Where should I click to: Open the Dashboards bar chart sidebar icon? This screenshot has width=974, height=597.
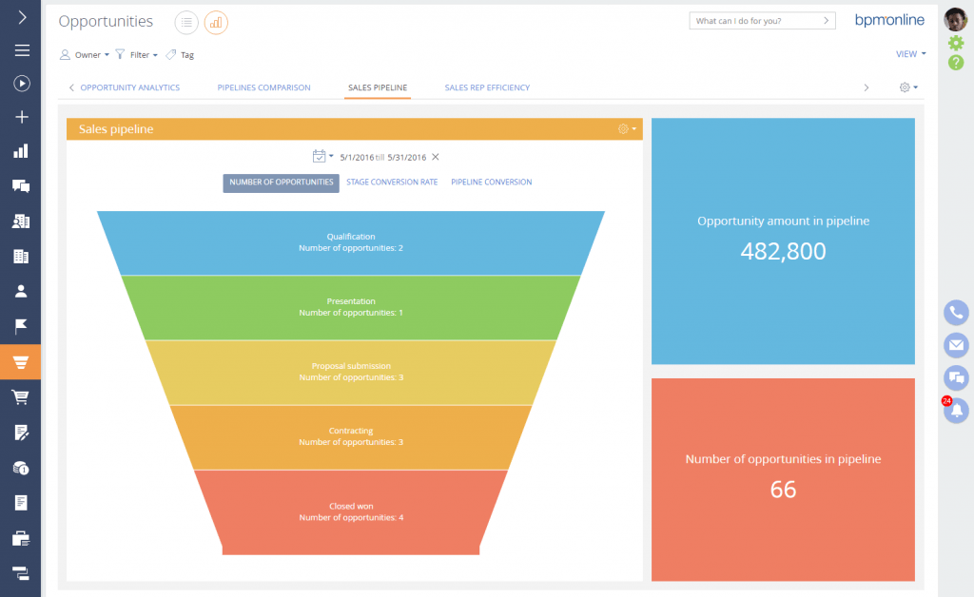point(21,151)
